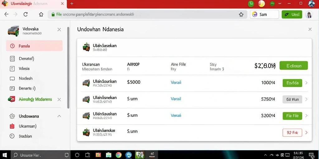
Task: Click the vehicle thumbnail in the 57.50% row
Action: (x=86, y=99)
